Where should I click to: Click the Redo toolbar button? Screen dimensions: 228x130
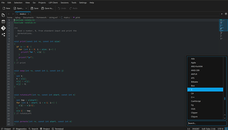tap(73, 8)
